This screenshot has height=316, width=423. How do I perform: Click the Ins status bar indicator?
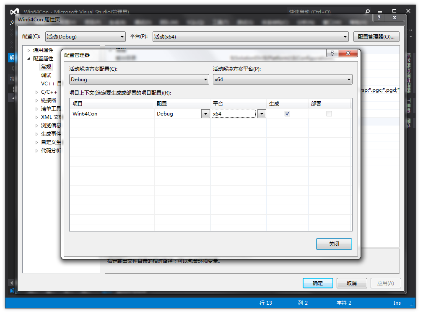(397, 303)
